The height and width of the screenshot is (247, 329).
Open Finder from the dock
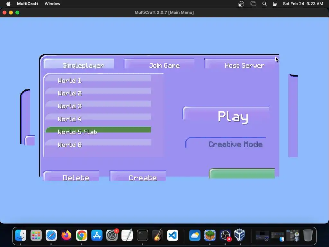point(21,235)
